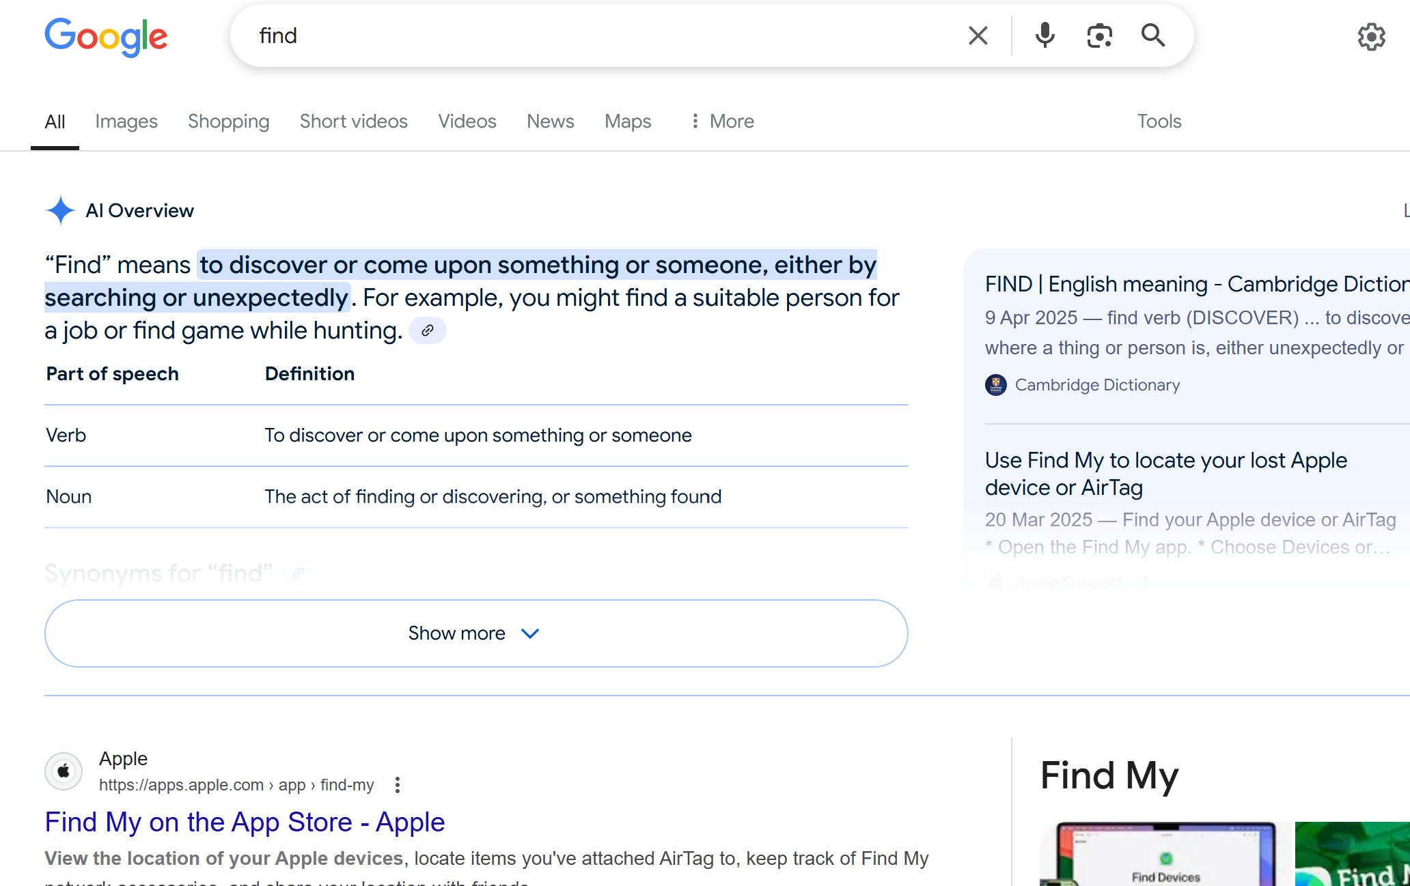Click the Google logo
The image size is (1410, 886).
(106, 36)
